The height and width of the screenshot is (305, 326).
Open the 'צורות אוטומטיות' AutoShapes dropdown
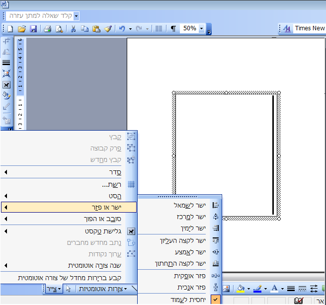(103, 289)
